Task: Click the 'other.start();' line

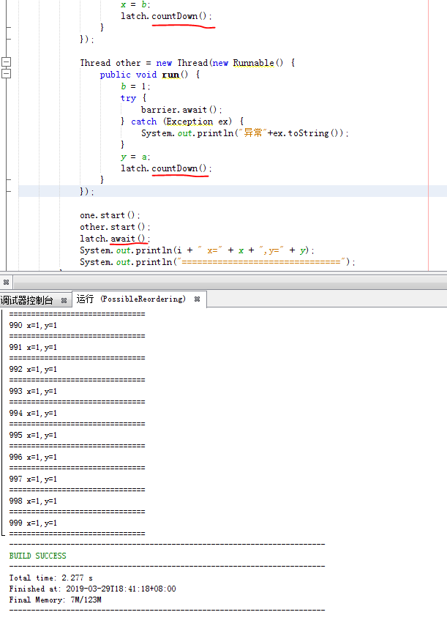Action: click(115, 227)
